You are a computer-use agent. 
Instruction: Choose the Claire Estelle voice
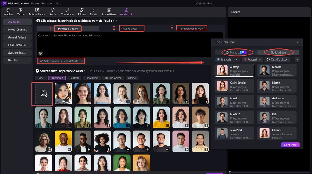pyautogui.click(x=235, y=86)
